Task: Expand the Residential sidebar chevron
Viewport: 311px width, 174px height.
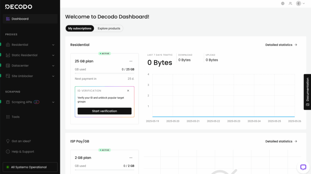Action: 53,45
